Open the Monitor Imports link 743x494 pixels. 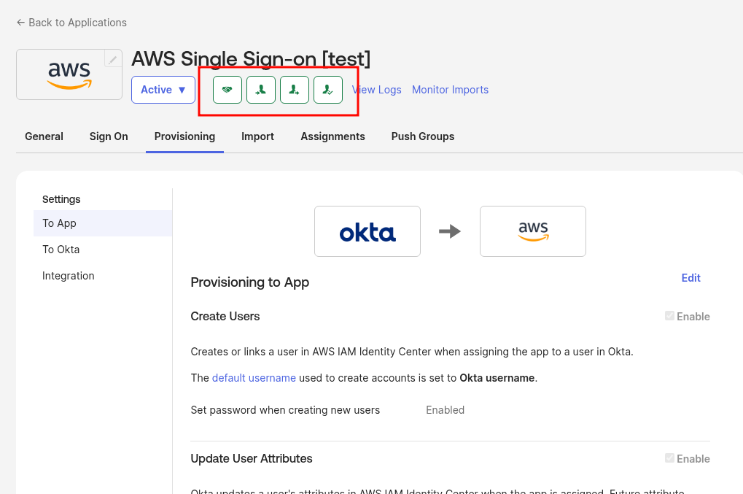point(450,90)
